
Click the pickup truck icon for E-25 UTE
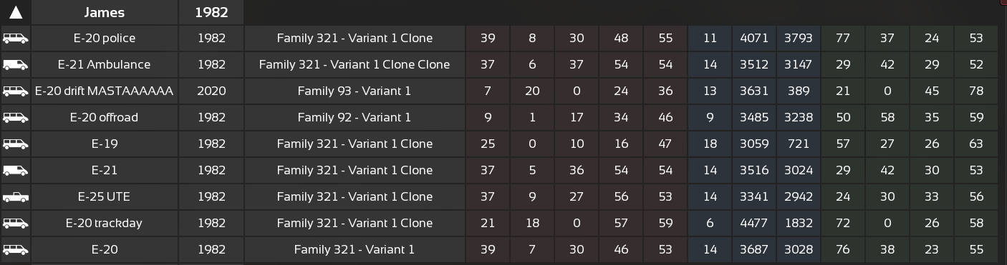[15, 197]
